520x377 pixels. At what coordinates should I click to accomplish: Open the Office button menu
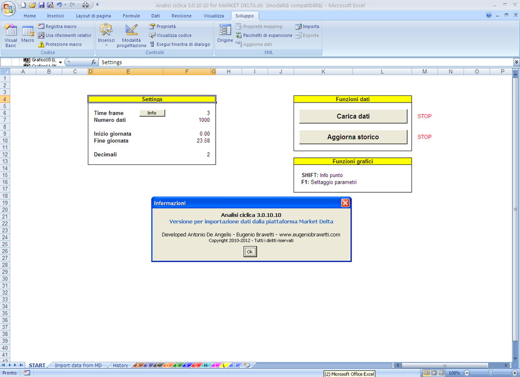8,8
